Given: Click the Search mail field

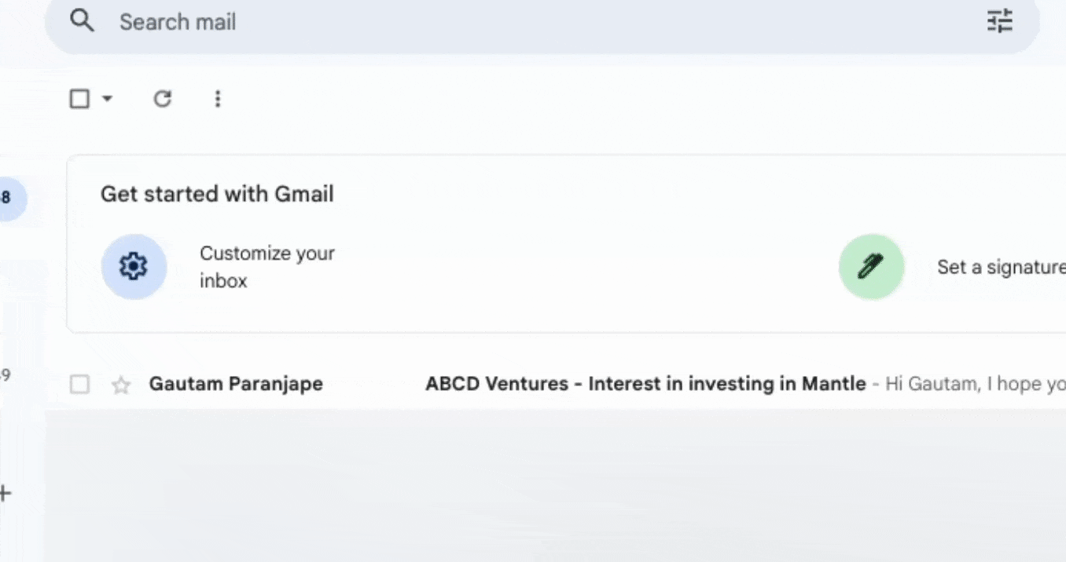Looking at the screenshot, I should click(x=472, y=22).
